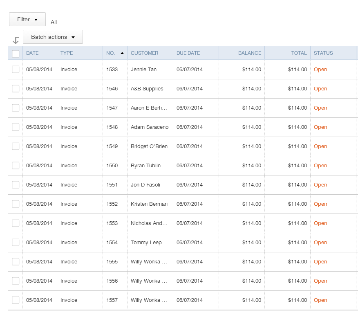Click the Open status for A&B Supplies

coord(320,89)
